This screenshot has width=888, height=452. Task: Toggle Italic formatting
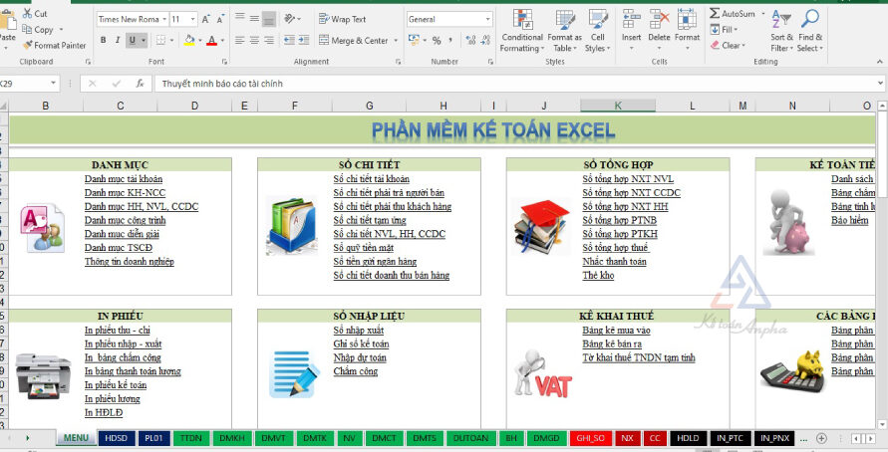point(119,41)
